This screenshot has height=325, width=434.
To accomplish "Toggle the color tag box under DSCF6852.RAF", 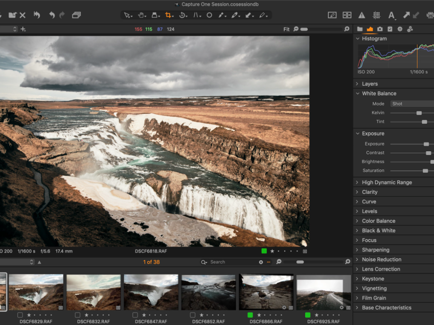I will click(192, 315).
